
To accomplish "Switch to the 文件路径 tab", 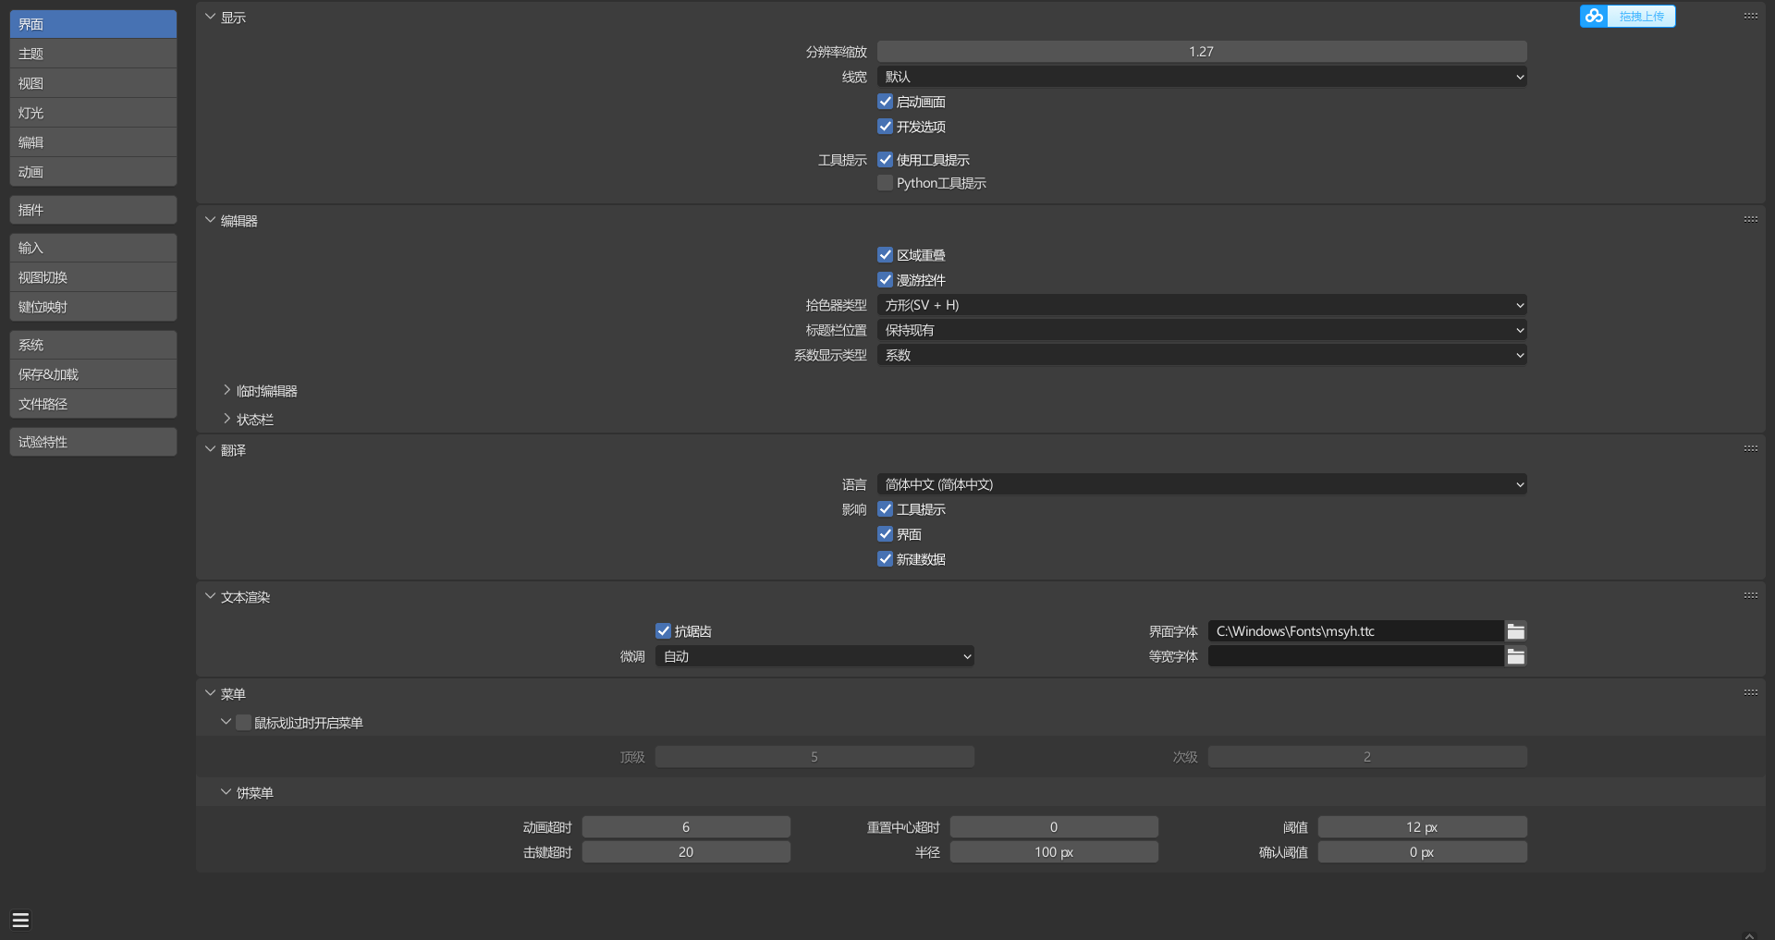I will tap(93, 404).
